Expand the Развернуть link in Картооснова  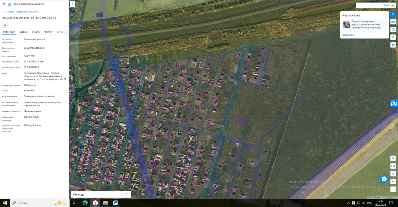[x=349, y=35]
